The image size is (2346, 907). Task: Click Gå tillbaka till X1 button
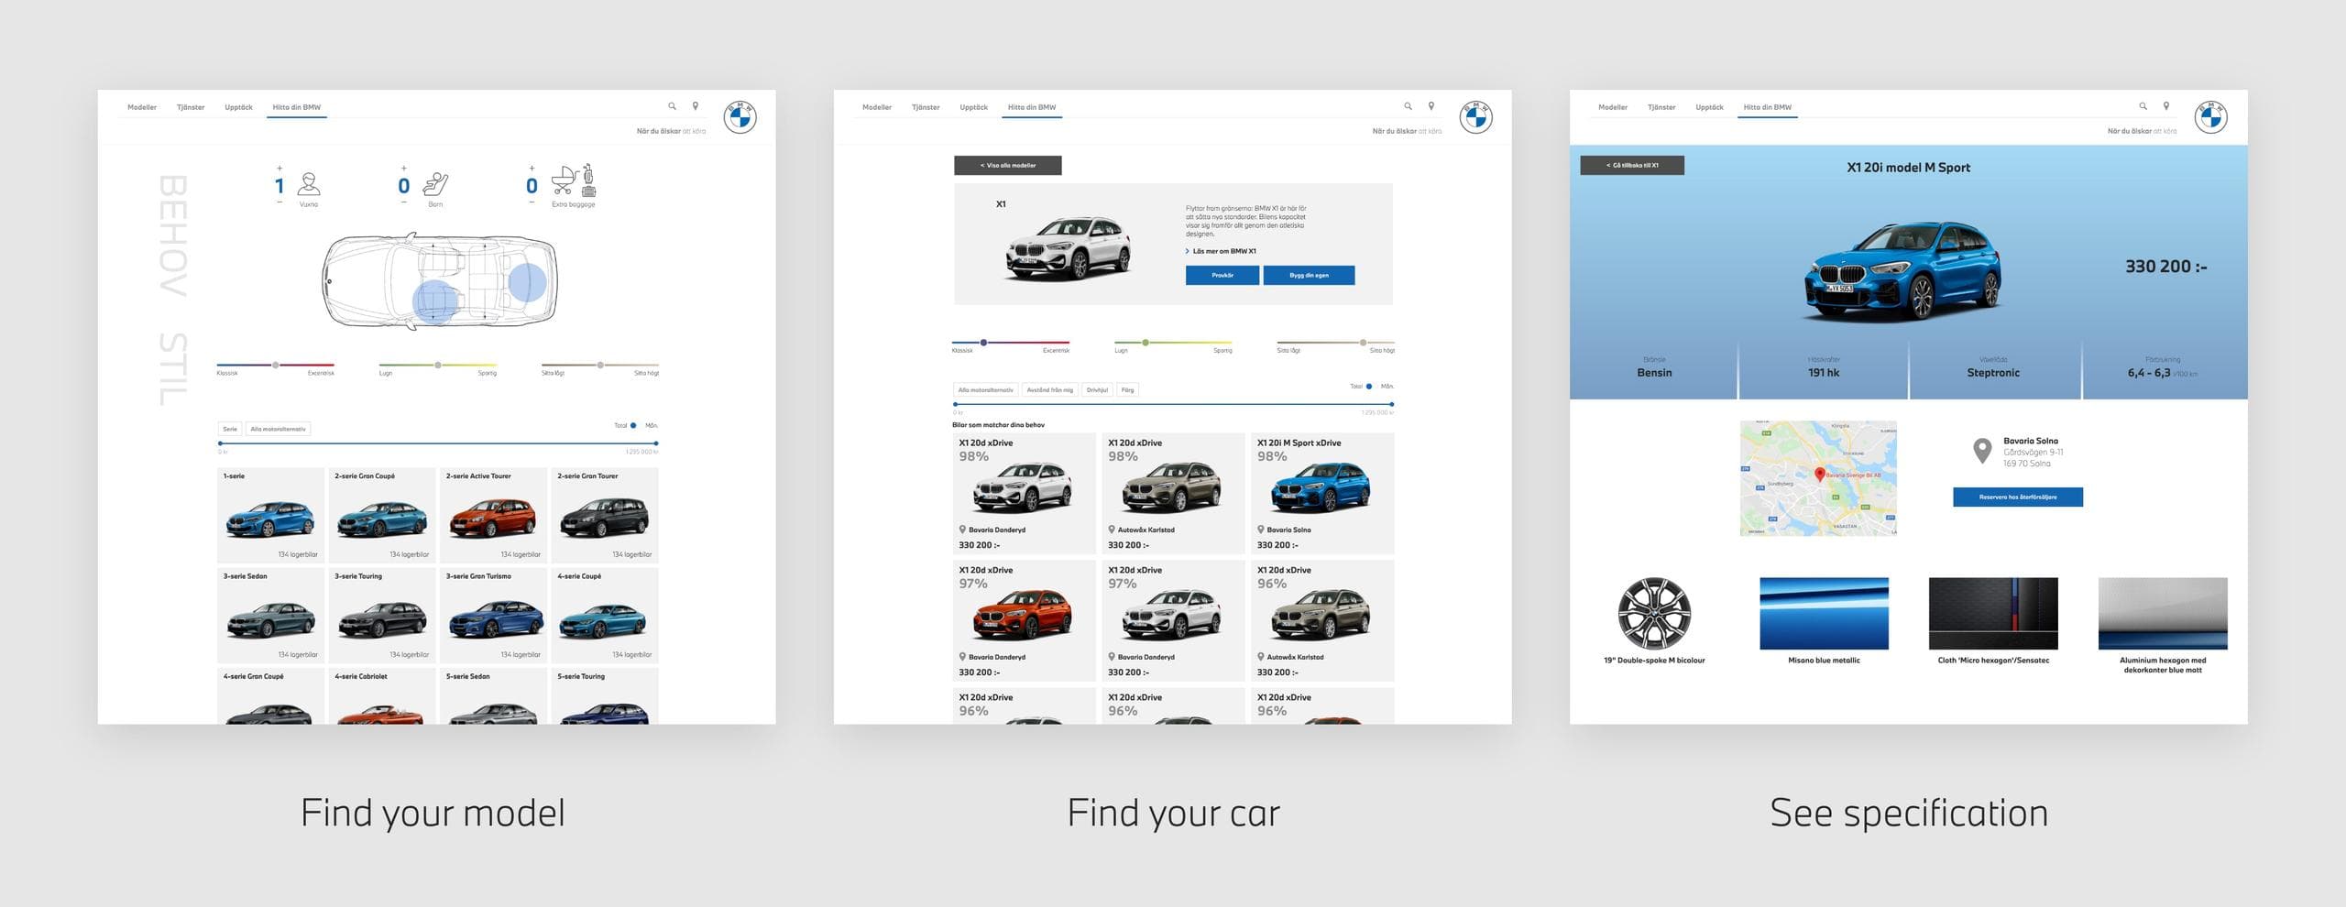(x=1632, y=166)
